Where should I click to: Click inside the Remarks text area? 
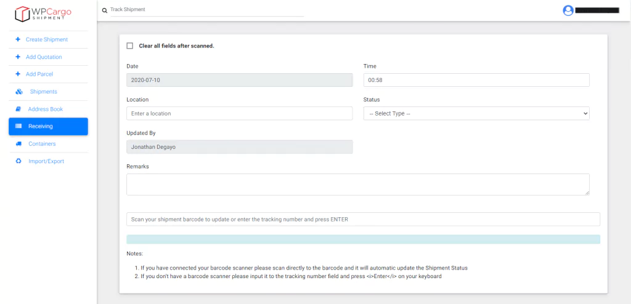357,184
